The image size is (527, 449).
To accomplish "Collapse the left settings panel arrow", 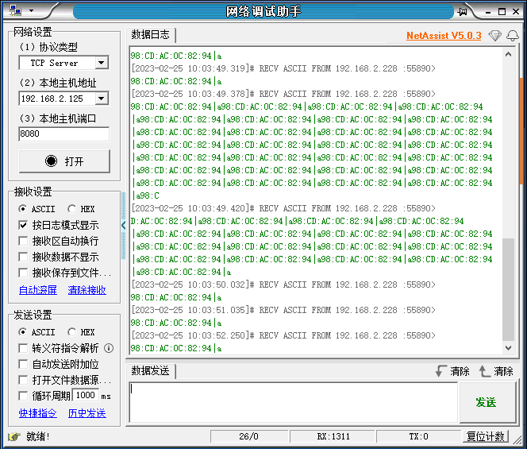I will (123, 225).
